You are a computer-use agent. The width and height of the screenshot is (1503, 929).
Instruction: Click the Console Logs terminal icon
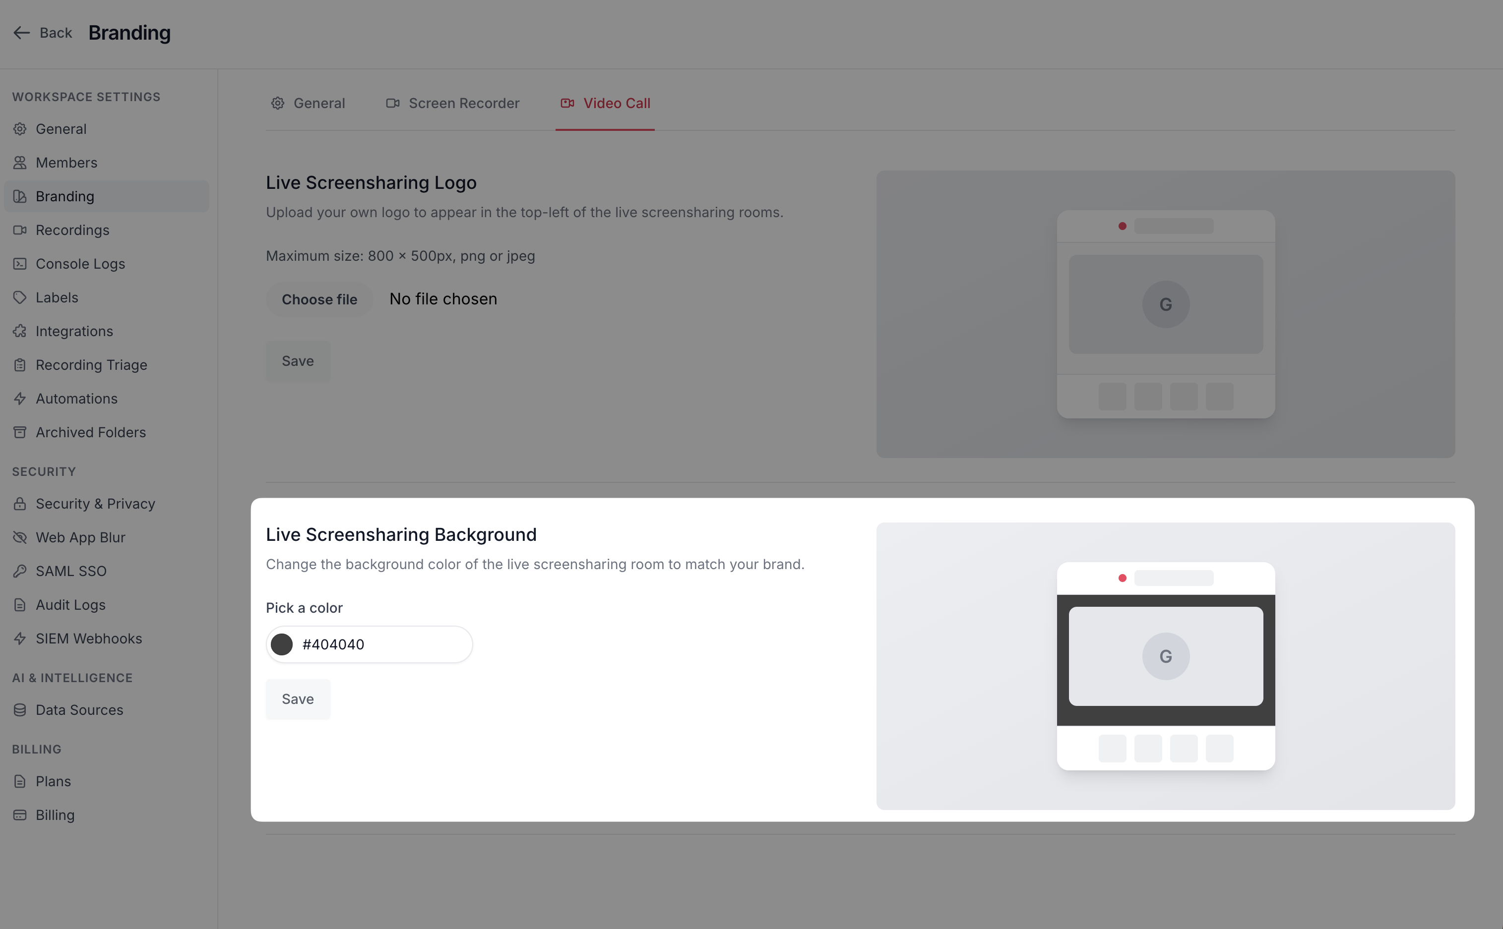tap(20, 264)
